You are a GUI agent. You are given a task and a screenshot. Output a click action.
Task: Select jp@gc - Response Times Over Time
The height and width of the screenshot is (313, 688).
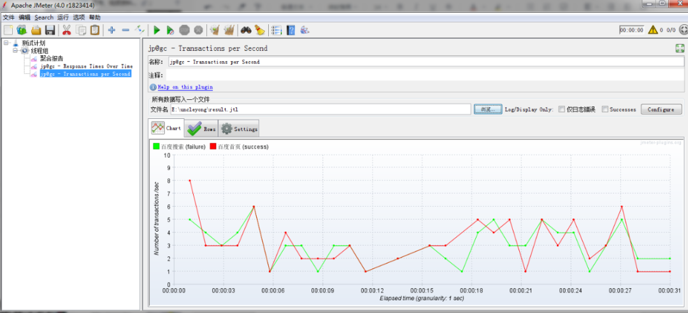(x=87, y=66)
